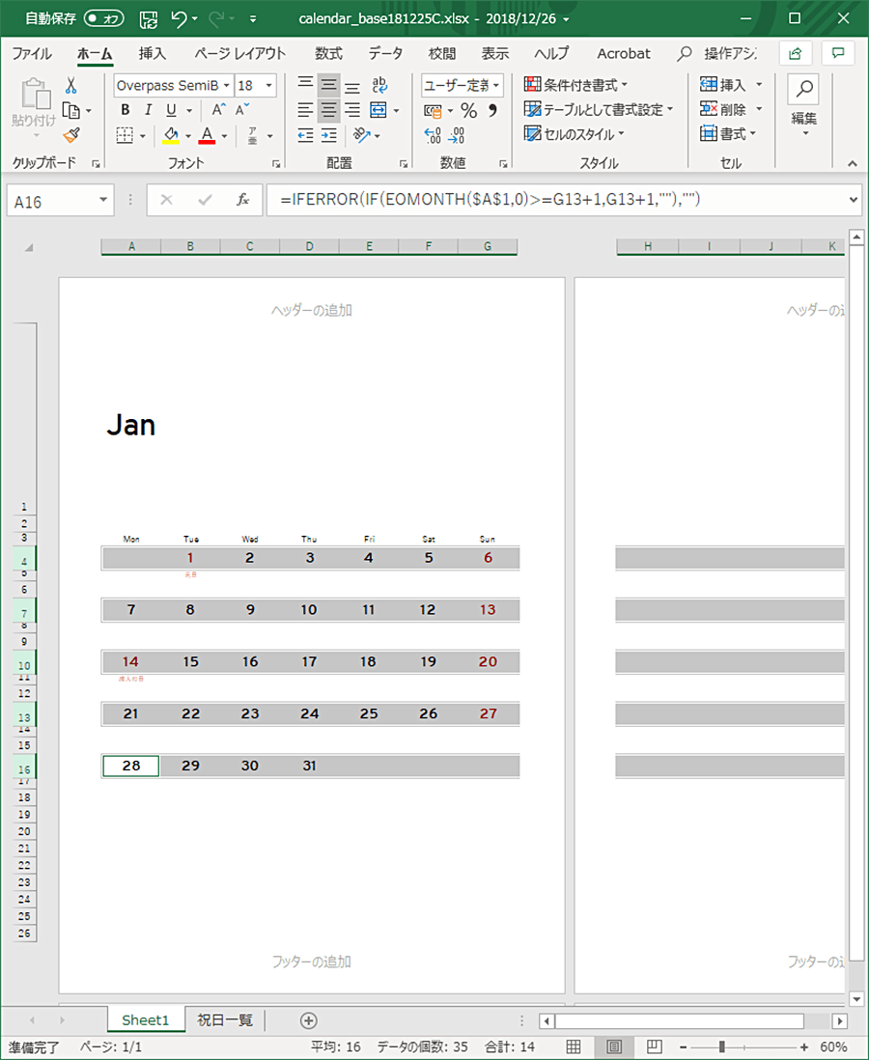Open the Comments speech bubble icon

pyautogui.click(x=838, y=53)
